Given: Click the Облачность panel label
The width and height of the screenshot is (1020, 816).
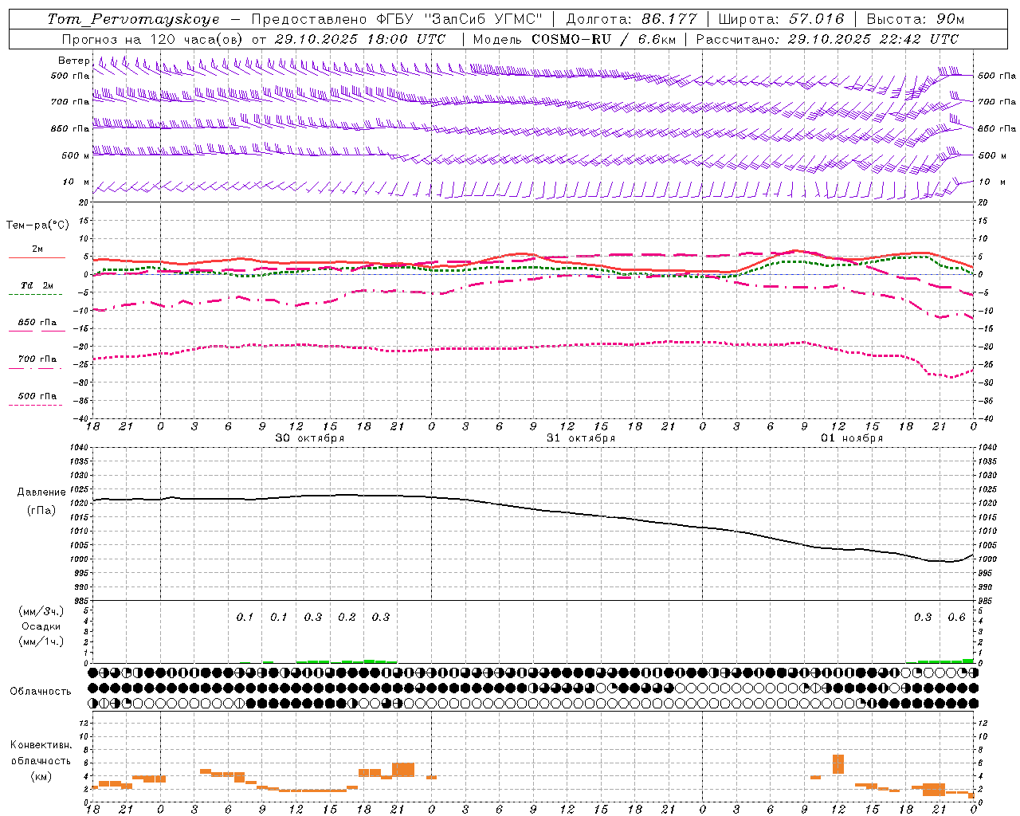Looking at the screenshot, I should pos(41,692).
